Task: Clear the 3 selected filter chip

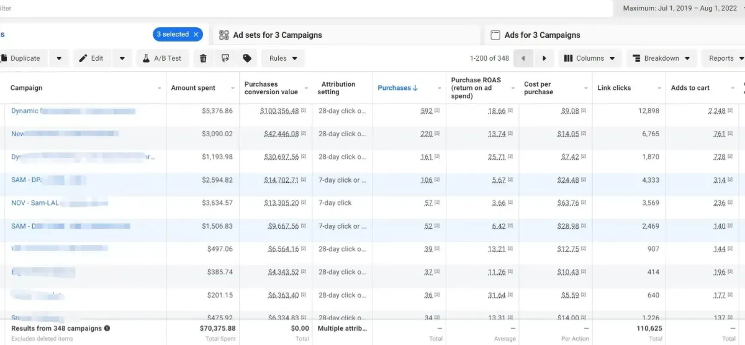Action: (x=196, y=35)
